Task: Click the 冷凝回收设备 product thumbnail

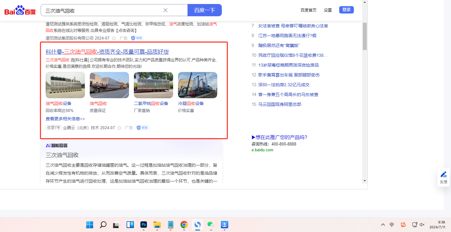Action: point(198,85)
